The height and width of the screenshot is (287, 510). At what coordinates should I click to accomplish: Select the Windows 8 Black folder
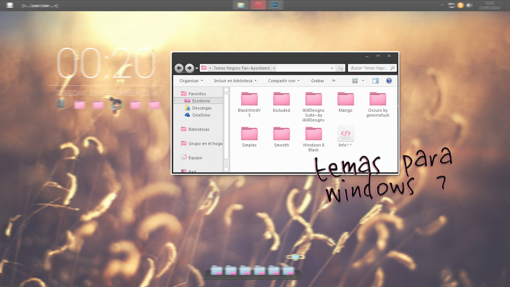click(314, 139)
